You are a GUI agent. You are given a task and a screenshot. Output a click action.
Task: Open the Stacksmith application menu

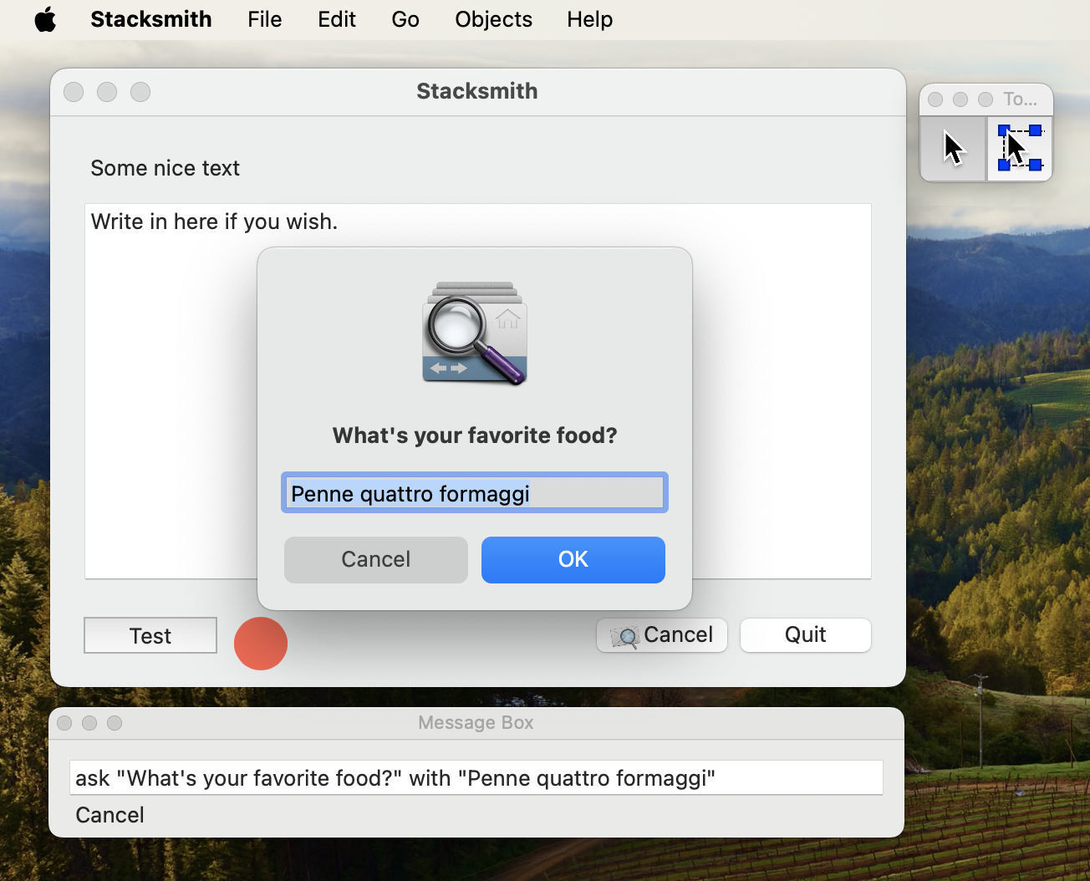151,19
